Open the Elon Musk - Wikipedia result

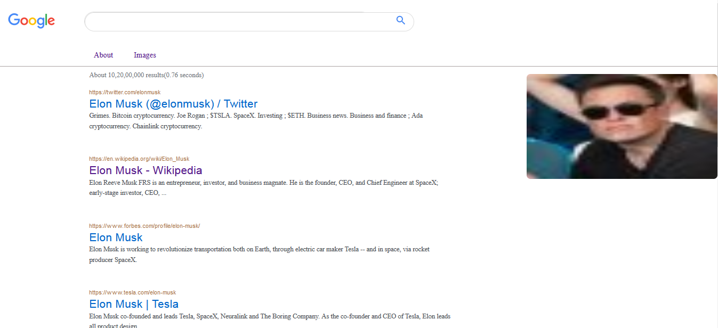tap(146, 170)
